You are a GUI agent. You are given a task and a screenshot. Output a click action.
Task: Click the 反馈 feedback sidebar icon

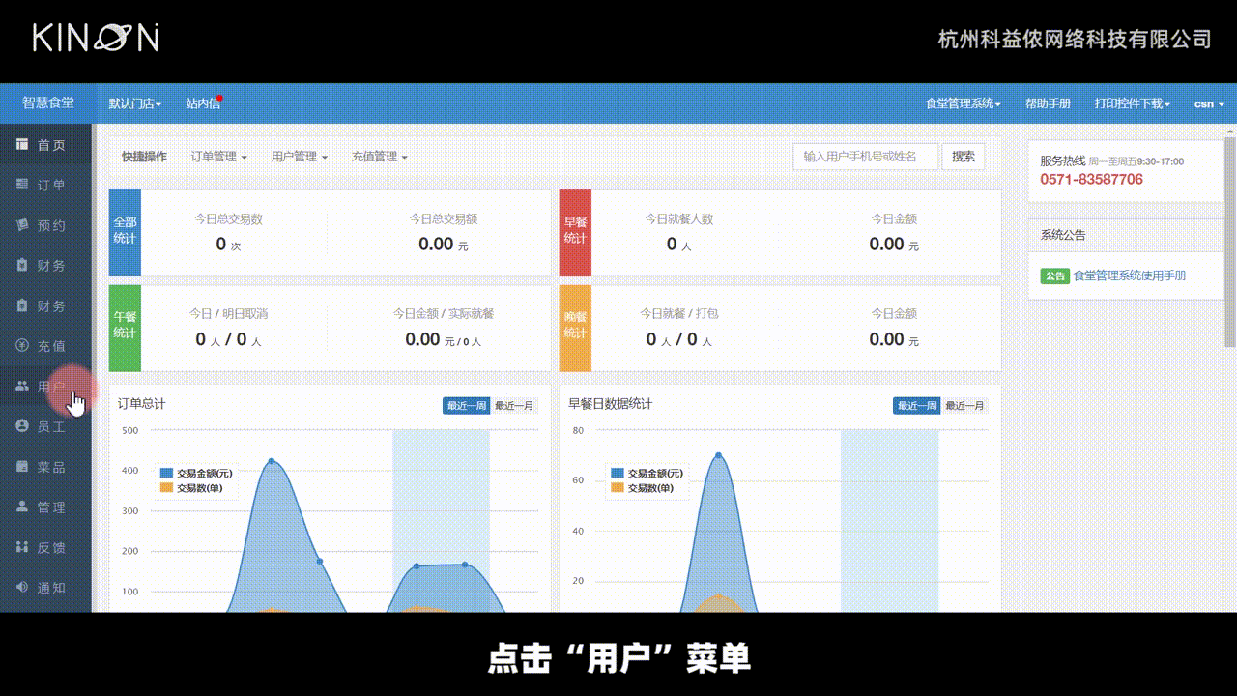tap(22, 547)
